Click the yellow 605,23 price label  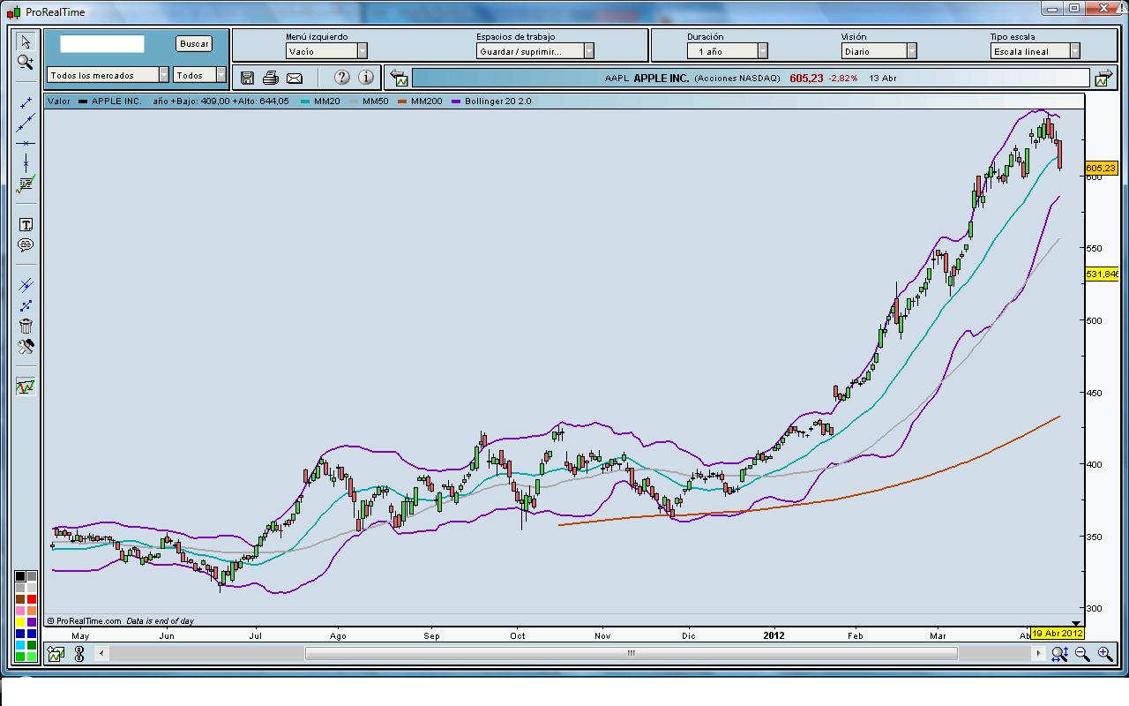(x=1101, y=168)
